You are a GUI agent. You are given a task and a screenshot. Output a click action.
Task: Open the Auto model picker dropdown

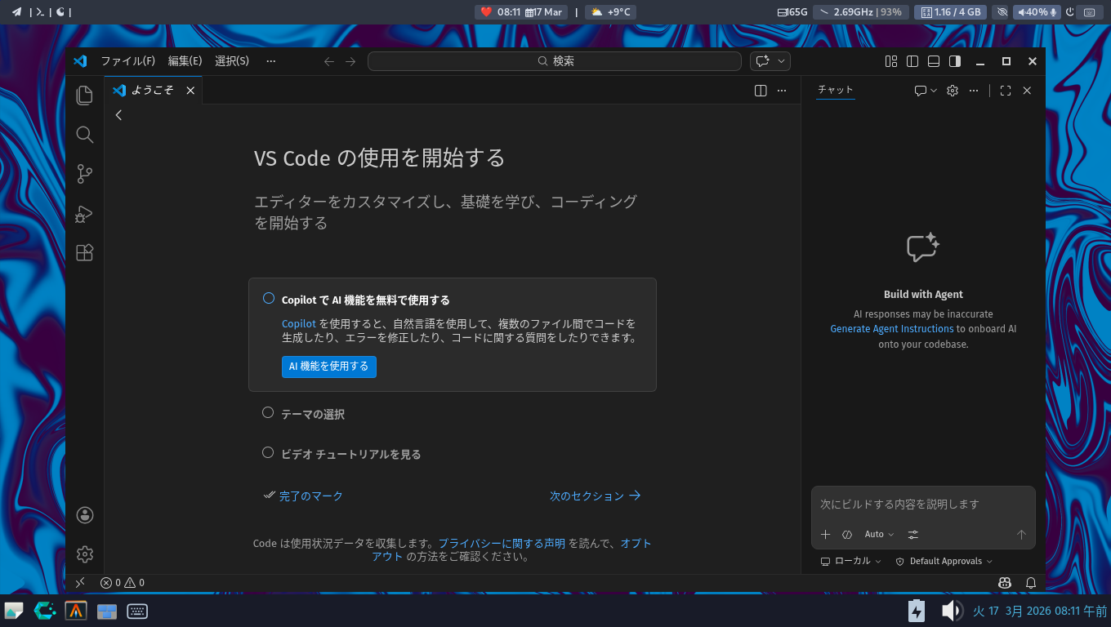coord(879,535)
